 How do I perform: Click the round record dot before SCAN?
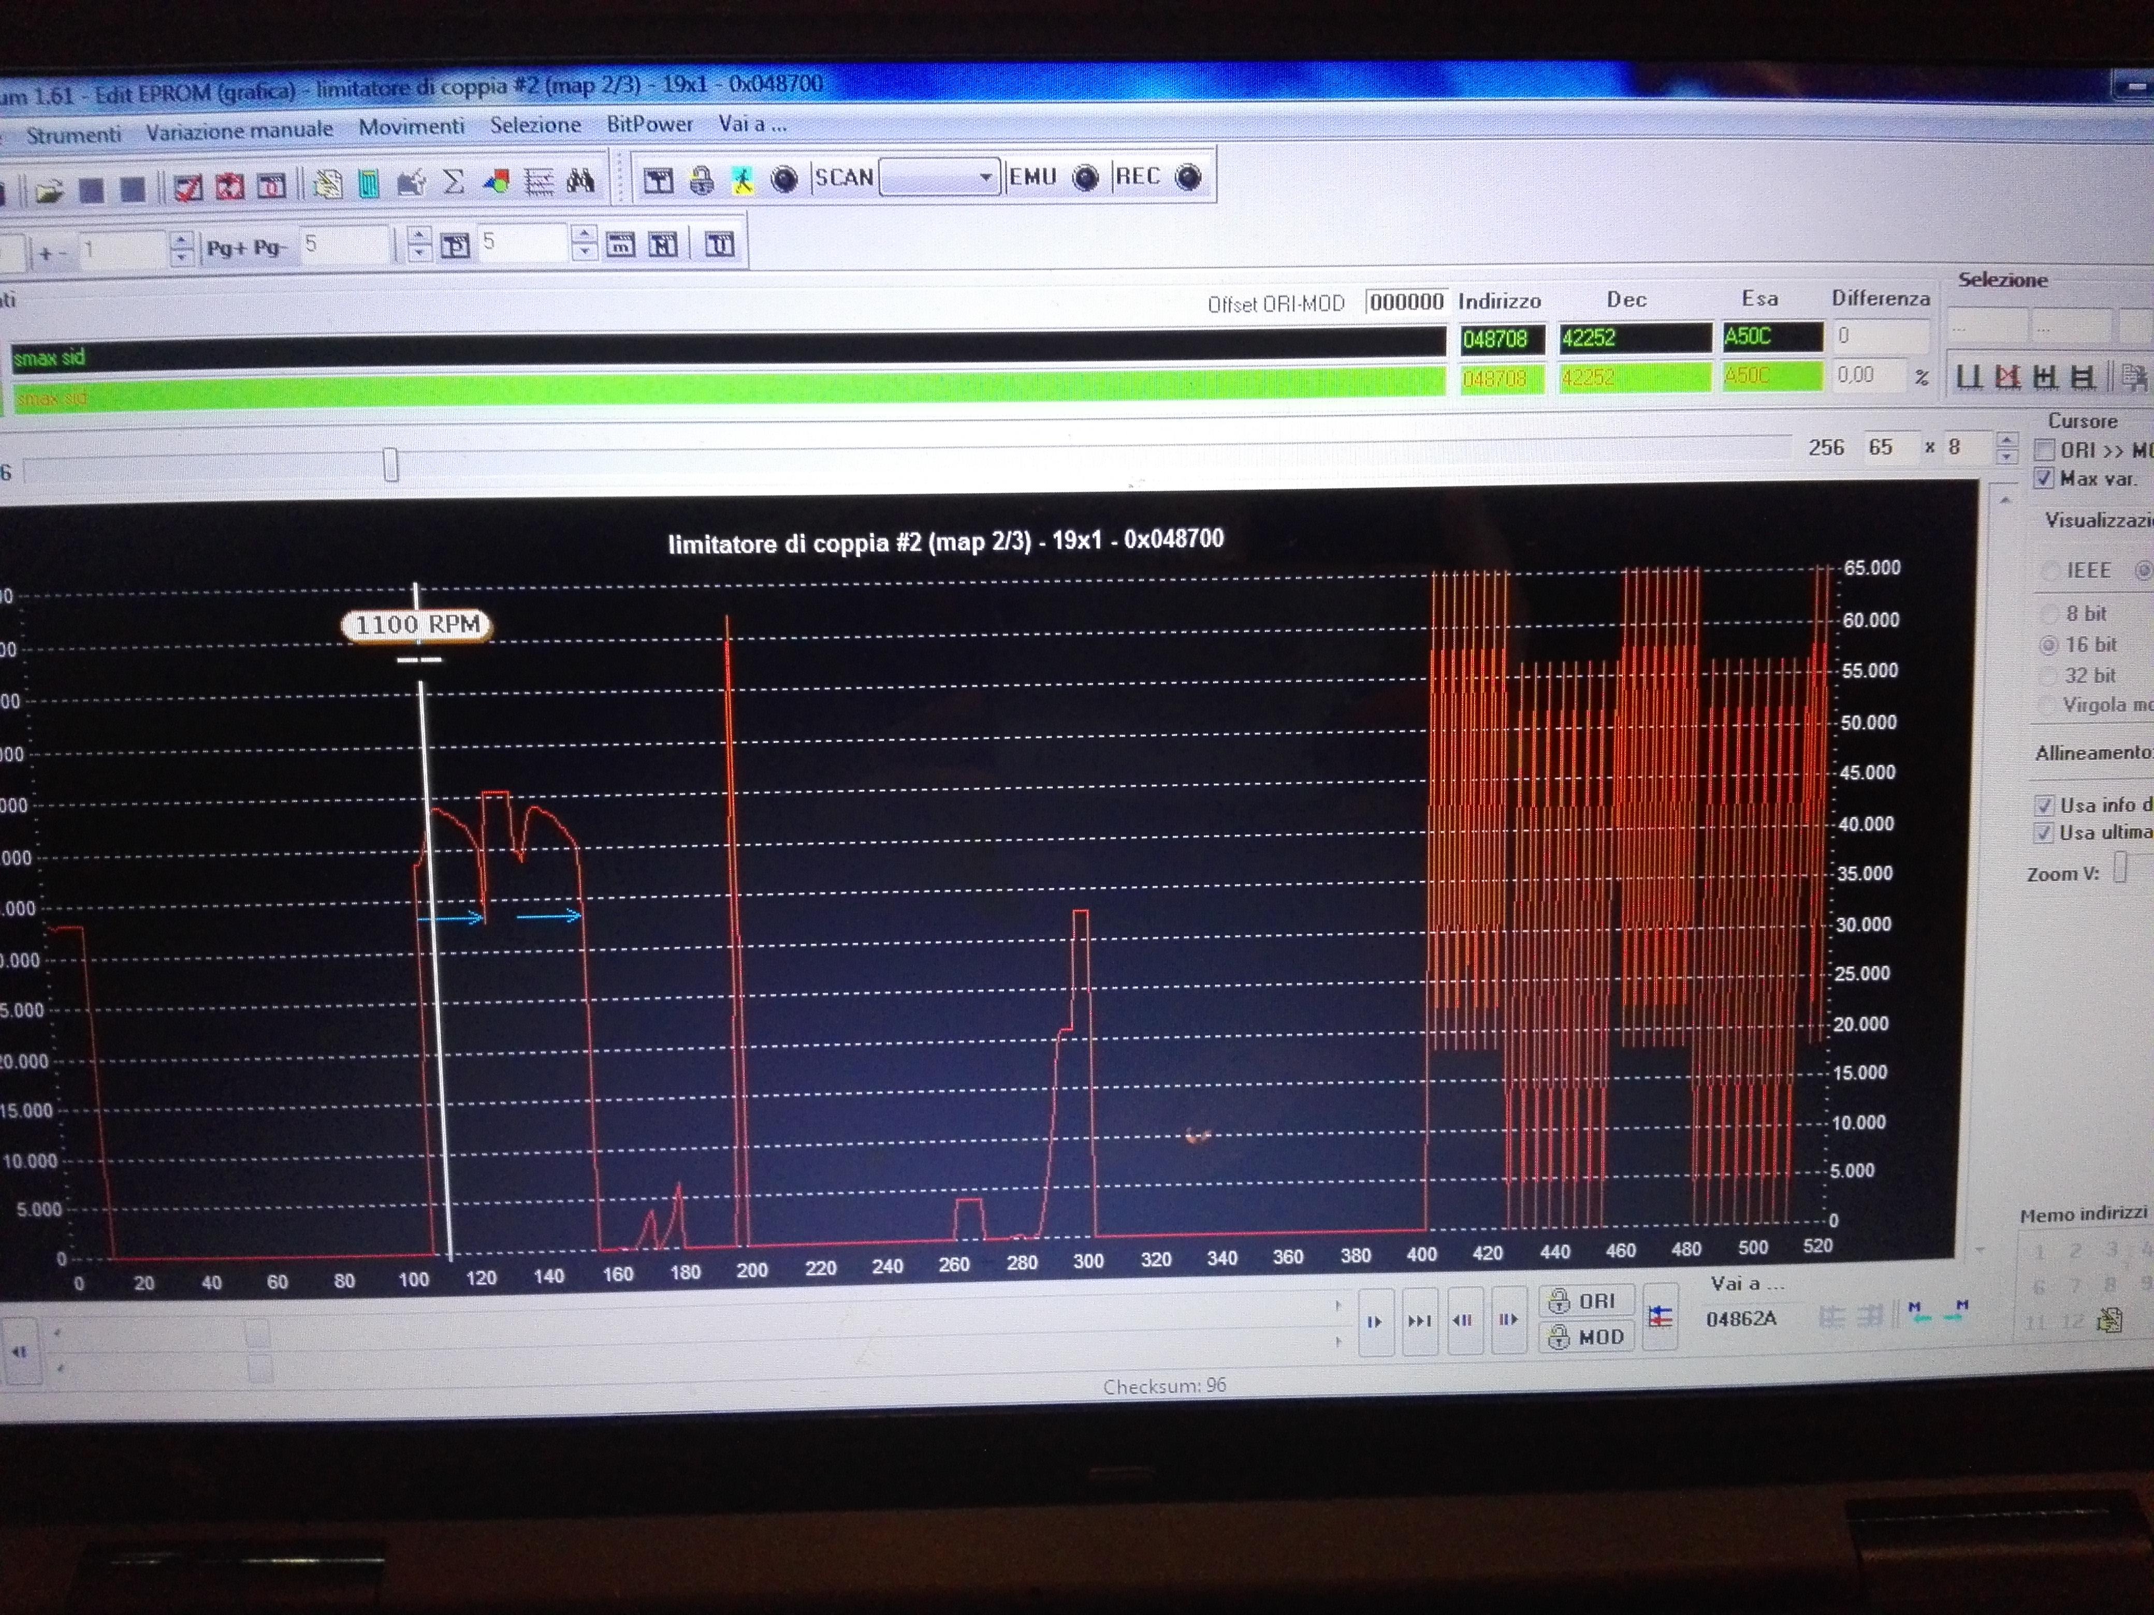pyautogui.click(x=784, y=178)
